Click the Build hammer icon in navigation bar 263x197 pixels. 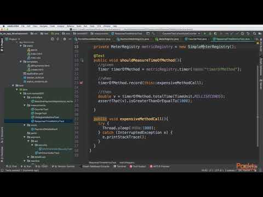(x=153, y=33)
